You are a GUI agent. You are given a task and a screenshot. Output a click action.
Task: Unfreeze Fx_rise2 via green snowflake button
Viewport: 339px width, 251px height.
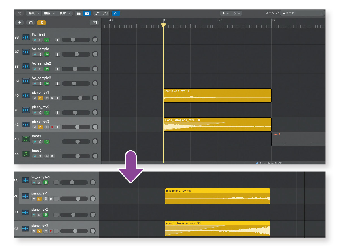[47, 40]
